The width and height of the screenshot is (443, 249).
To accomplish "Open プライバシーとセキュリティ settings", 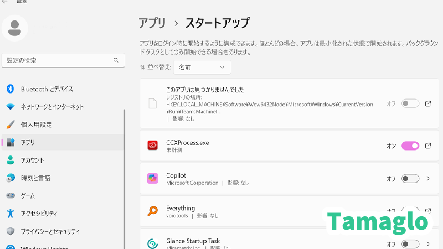I will tap(50, 231).
